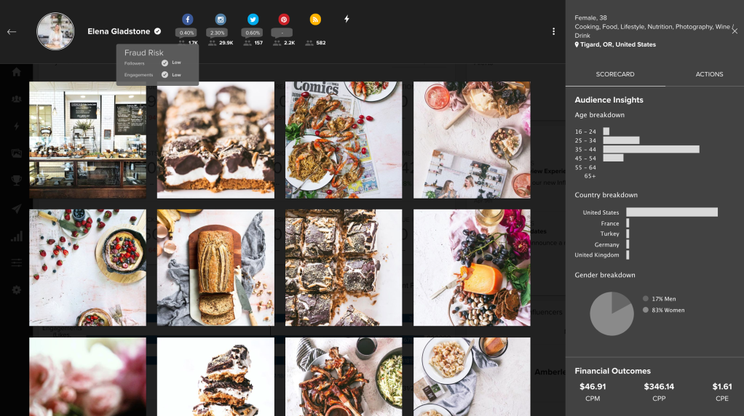Click the lightning bolt icon in header
Viewport: 744px width, 416px height.
[x=347, y=19]
